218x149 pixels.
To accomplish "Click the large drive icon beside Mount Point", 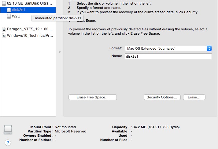I will click(8, 130).
